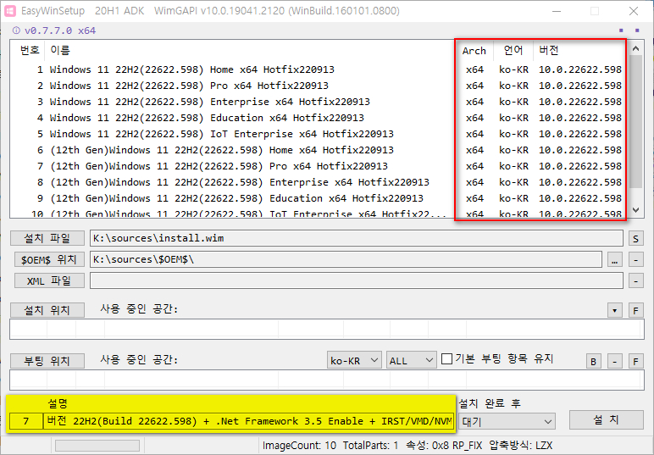This screenshot has height=455, width=654.
Task: Click the minus button in the $OEM$ location row
Action: (635, 259)
